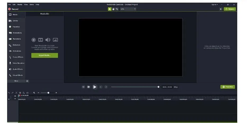Click the timeline zoom slider handle

pyautogui.click(x=48, y=93)
